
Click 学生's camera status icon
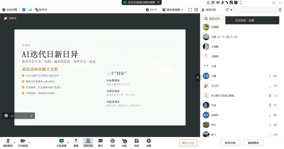click(276, 125)
